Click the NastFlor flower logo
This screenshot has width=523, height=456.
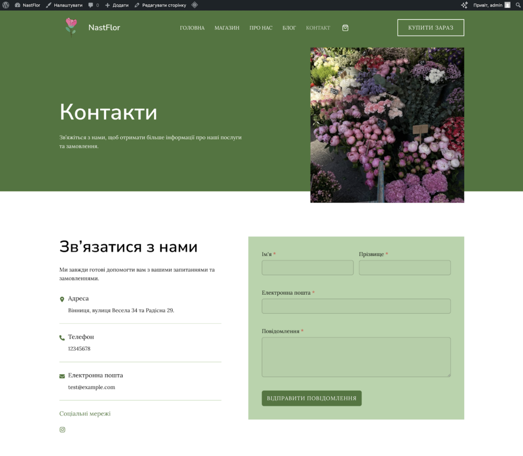[x=71, y=28]
